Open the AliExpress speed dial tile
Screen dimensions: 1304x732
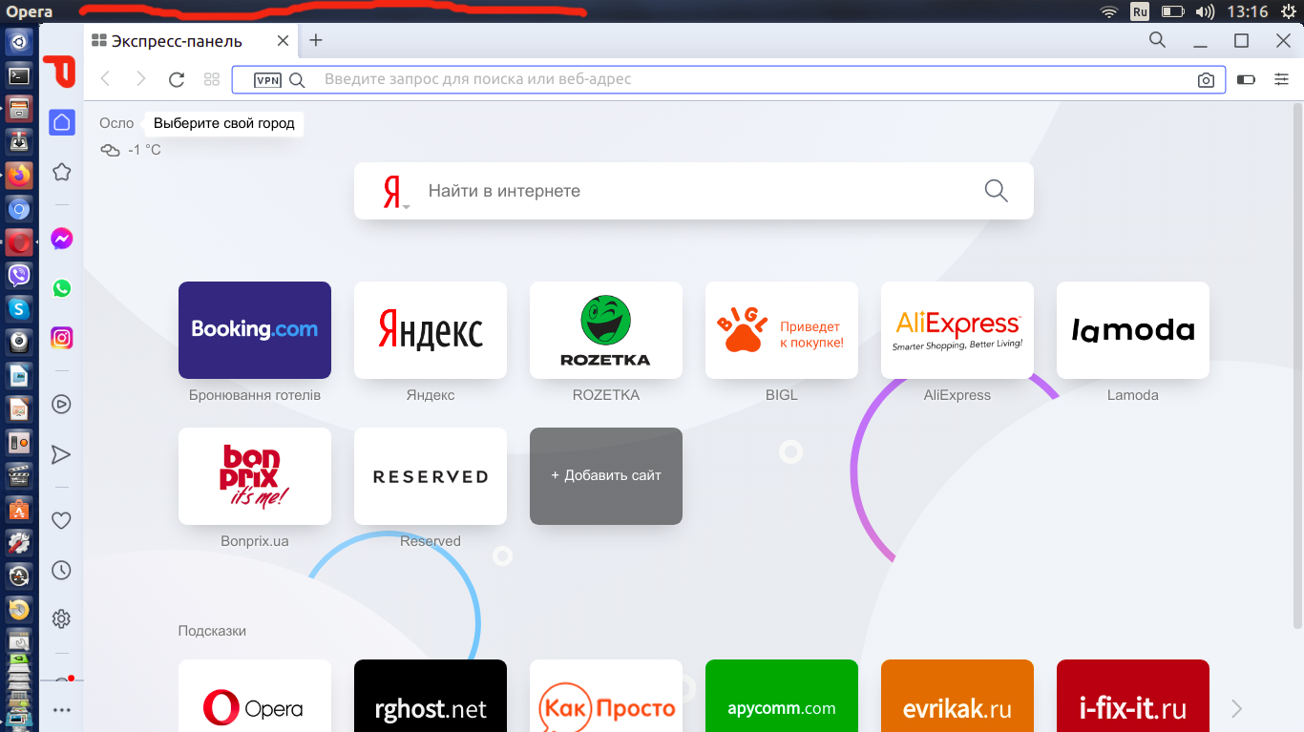click(957, 330)
